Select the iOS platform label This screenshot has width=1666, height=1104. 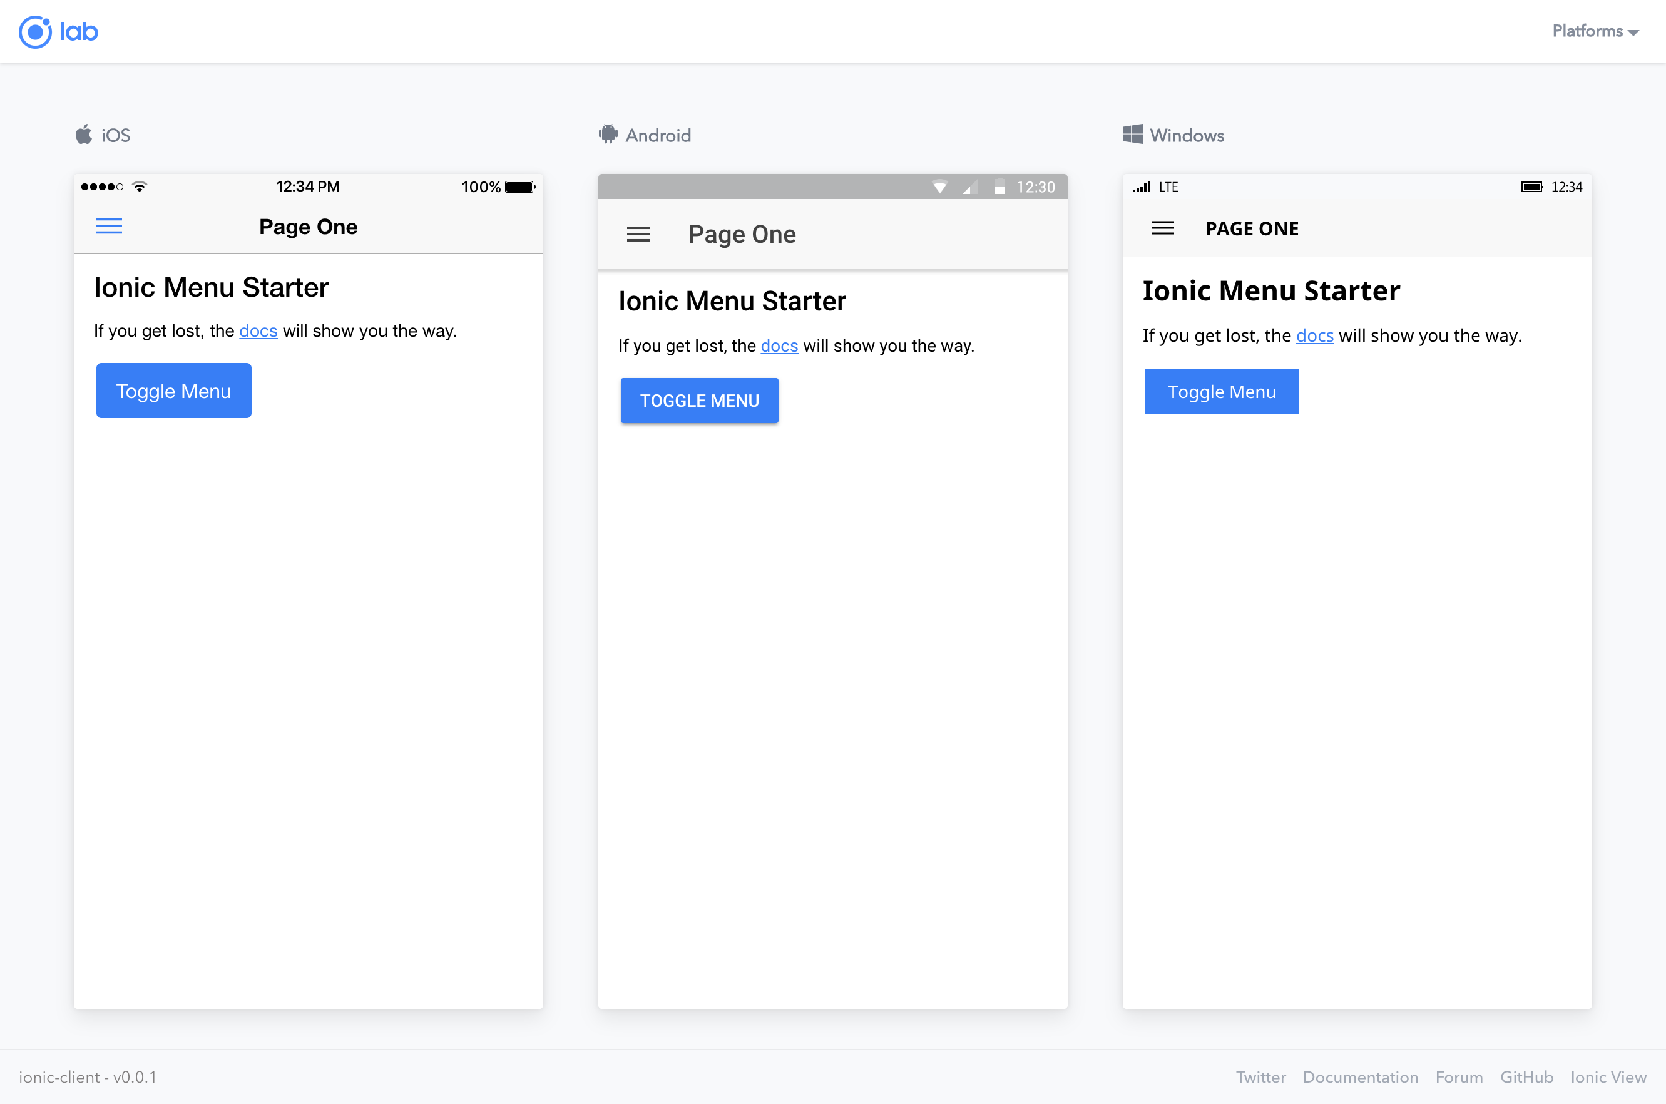click(116, 135)
